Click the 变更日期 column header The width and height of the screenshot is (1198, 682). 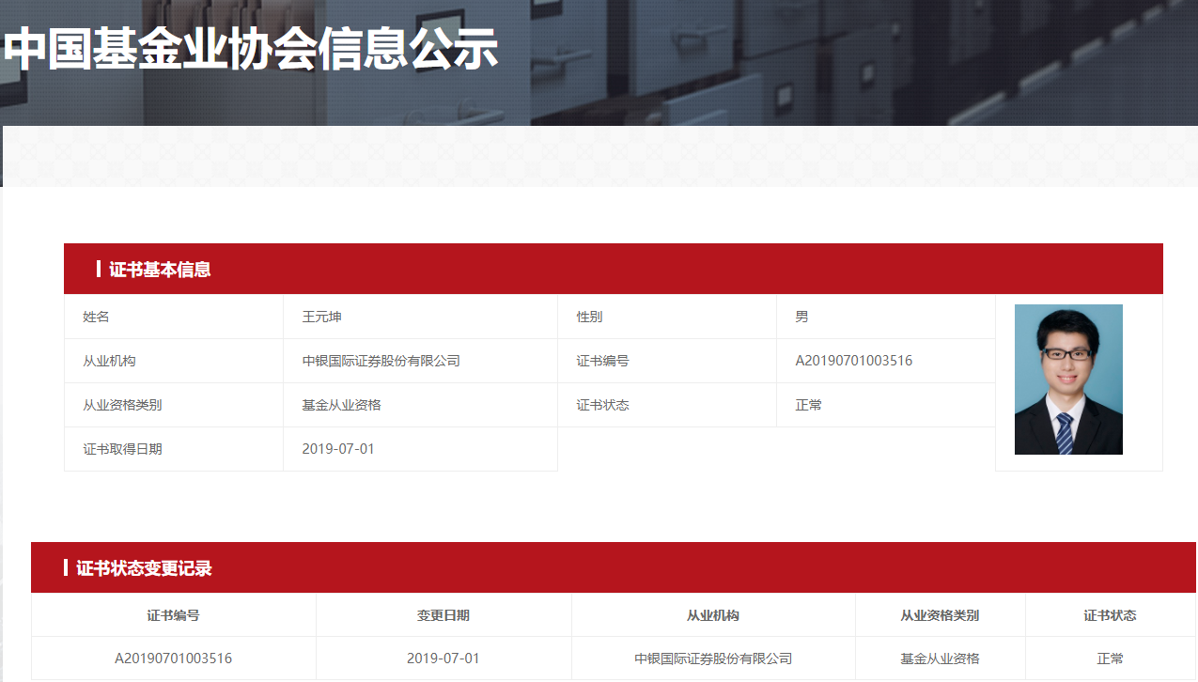443,615
